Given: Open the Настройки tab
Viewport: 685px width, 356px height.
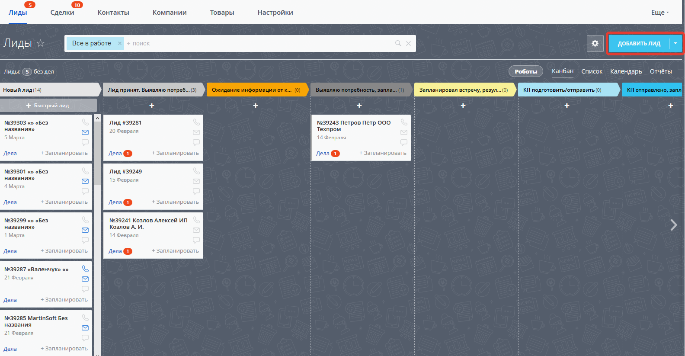Looking at the screenshot, I should tap(275, 13).
